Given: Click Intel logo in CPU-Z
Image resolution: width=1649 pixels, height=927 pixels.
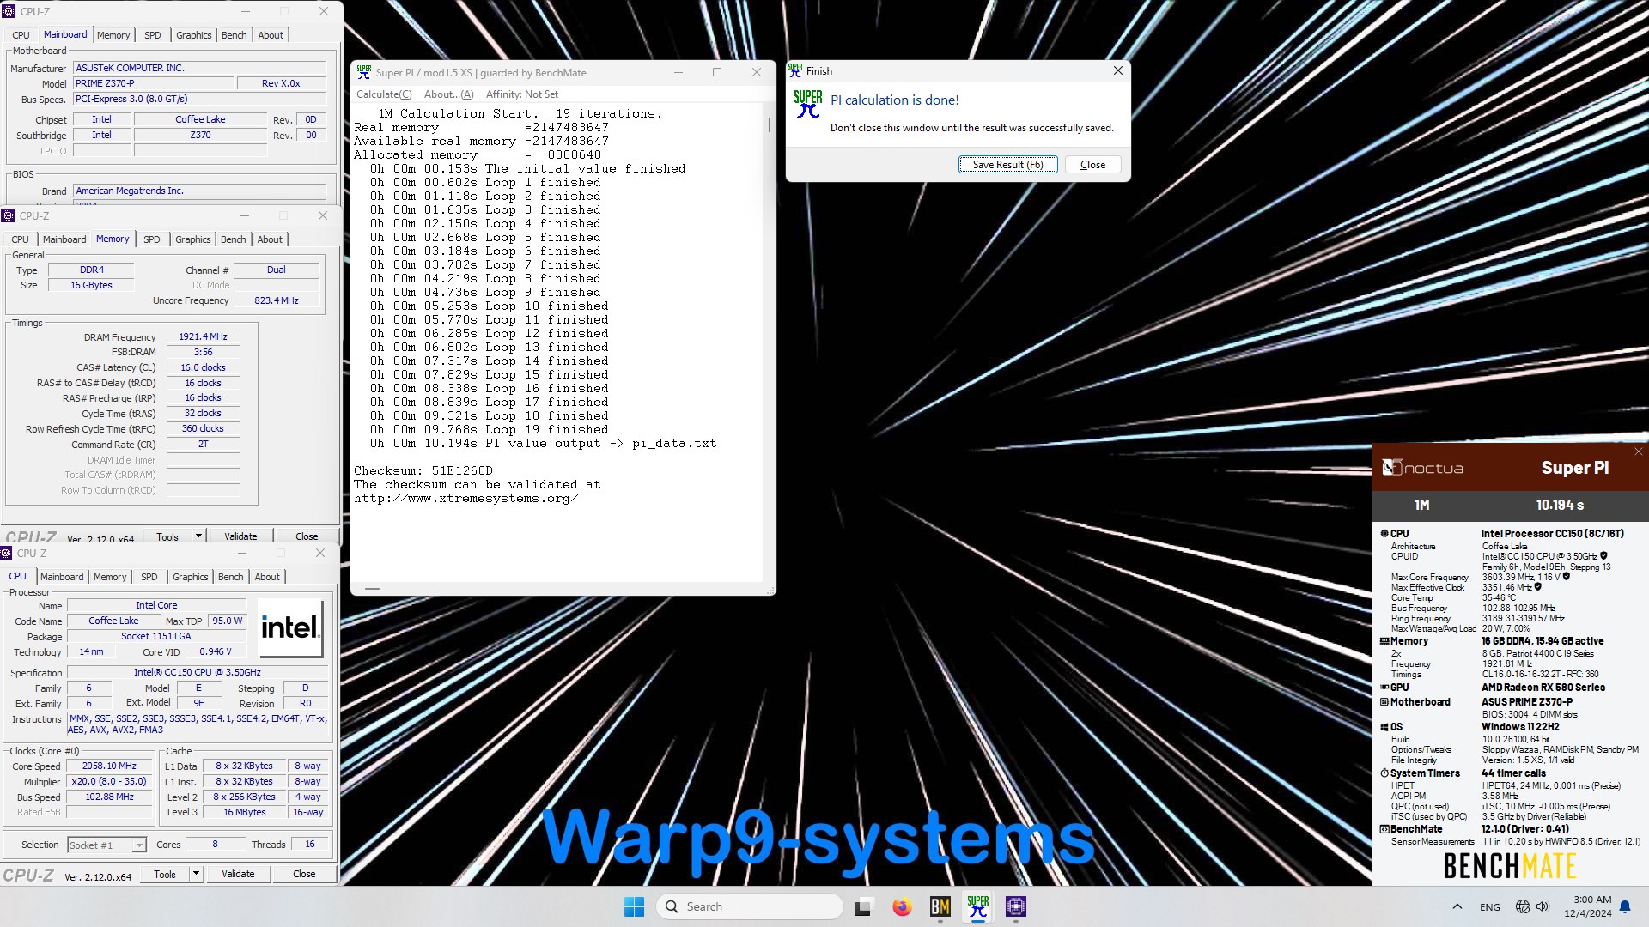Looking at the screenshot, I should 290,627.
